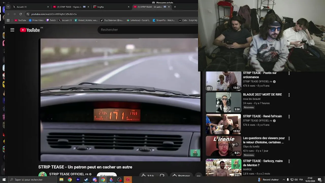Click the FRA language indicator

click(301, 180)
